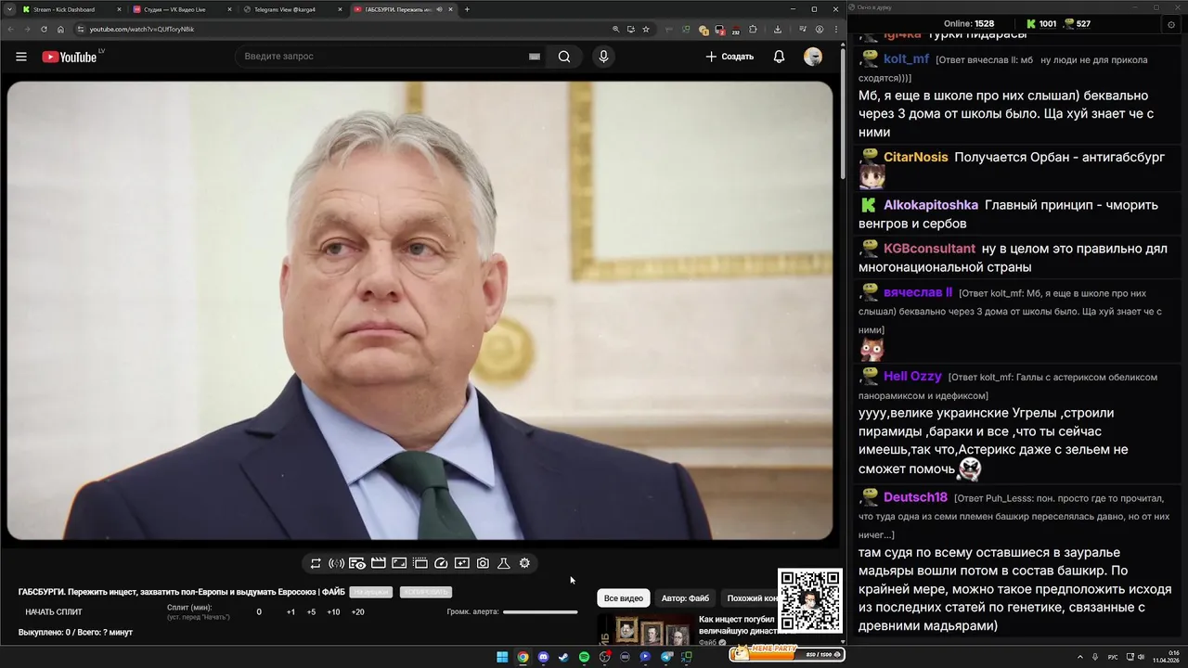The image size is (1188, 668).
Task: Open the YouTube guide hamburger menu
Action: point(21,57)
